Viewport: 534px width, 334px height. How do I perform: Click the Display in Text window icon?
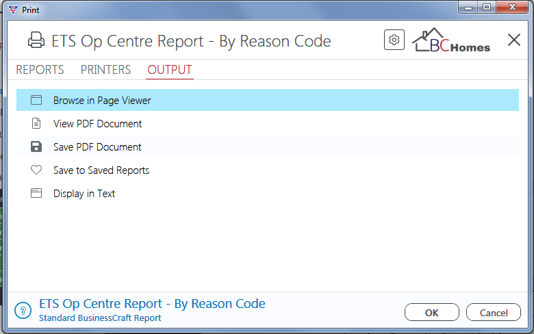tap(36, 193)
